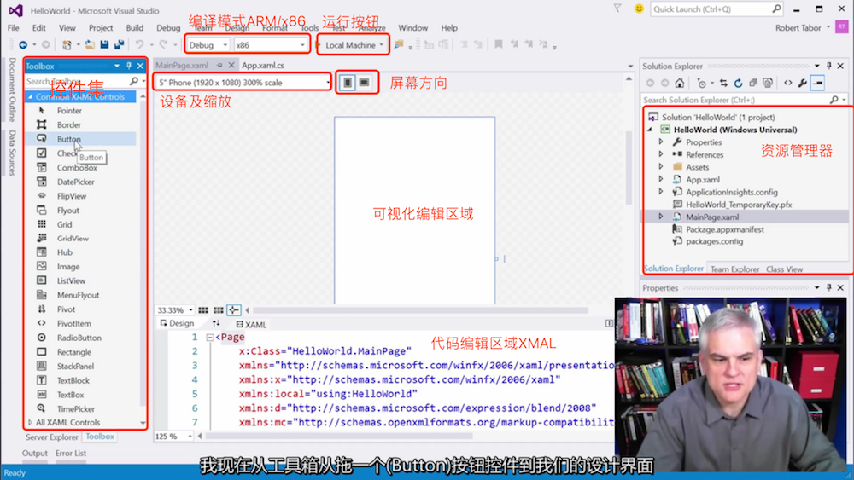
Task: Toggle show snap grid in designer
Action: pyautogui.click(x=203, y=309)
